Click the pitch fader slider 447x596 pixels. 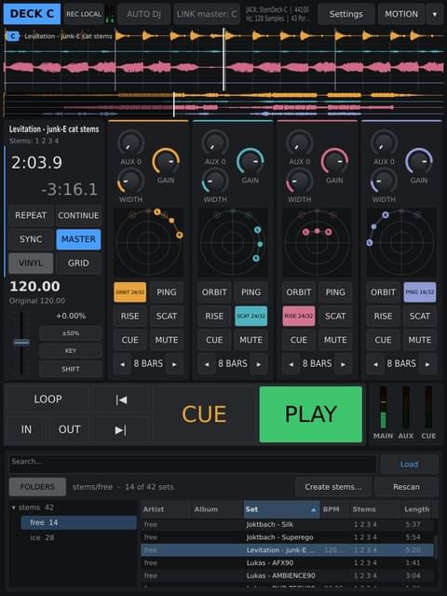point(21,343)
